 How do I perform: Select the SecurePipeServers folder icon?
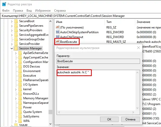pos(16,26)
